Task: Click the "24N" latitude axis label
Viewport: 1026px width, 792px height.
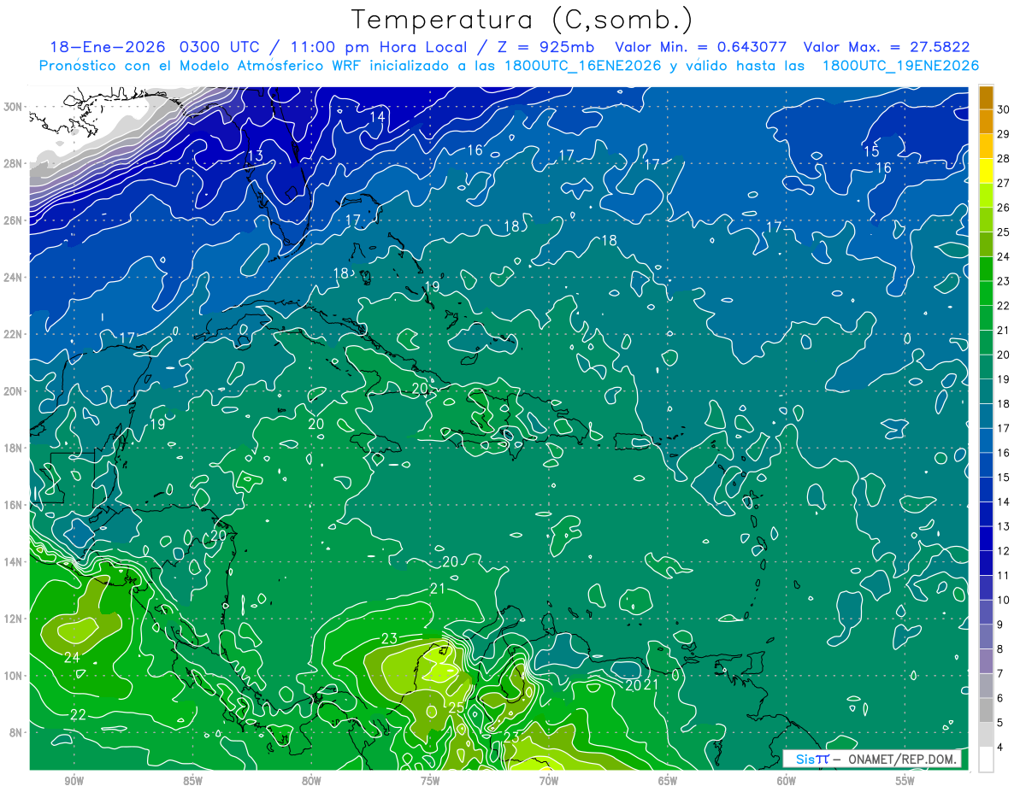Action: tap(14, 278)
